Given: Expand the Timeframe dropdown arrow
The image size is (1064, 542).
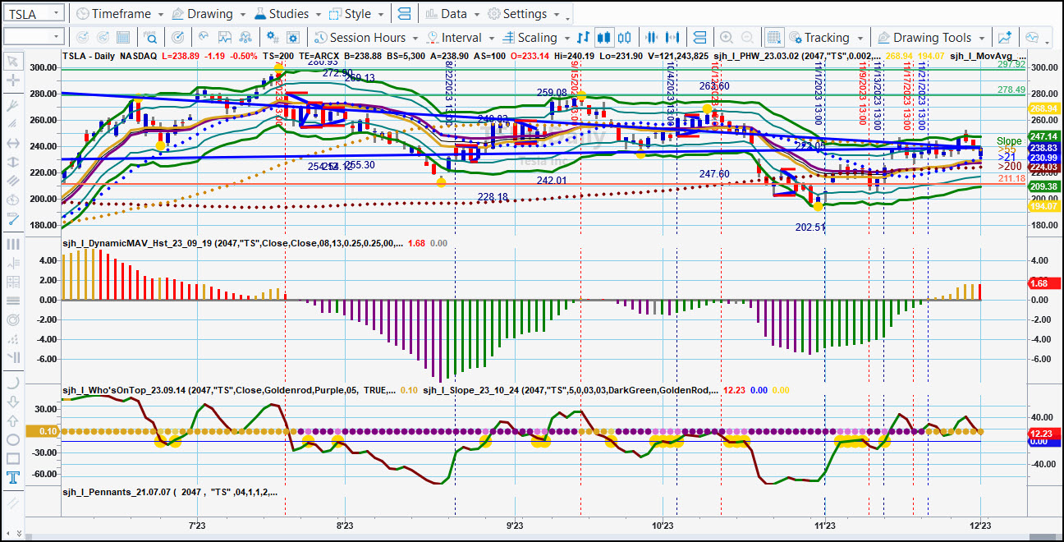Looking at the screenshot, I should pos(159,15).
